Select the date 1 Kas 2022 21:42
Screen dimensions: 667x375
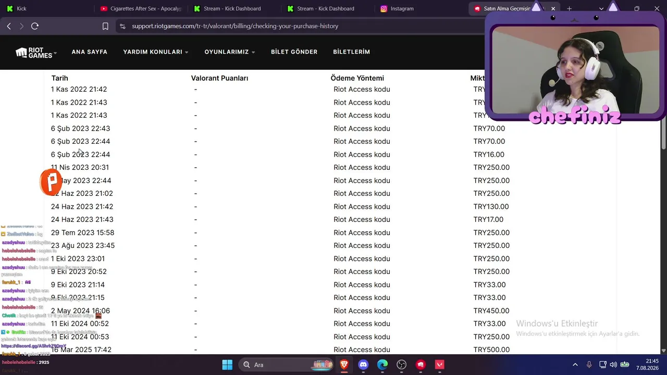[79, 89]
